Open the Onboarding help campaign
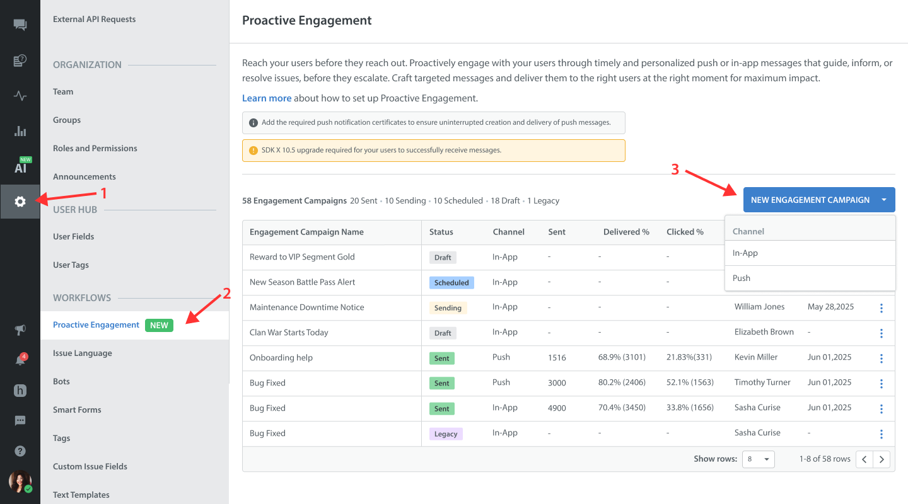 [281, 358]
